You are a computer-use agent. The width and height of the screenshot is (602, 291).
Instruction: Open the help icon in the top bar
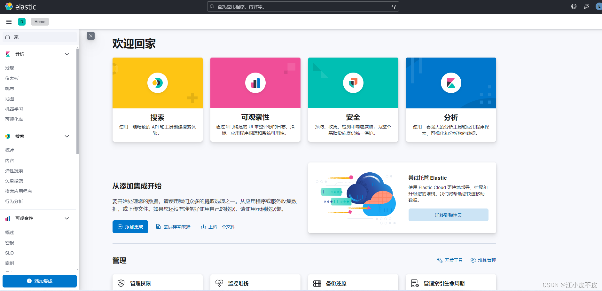click(573, 6)
